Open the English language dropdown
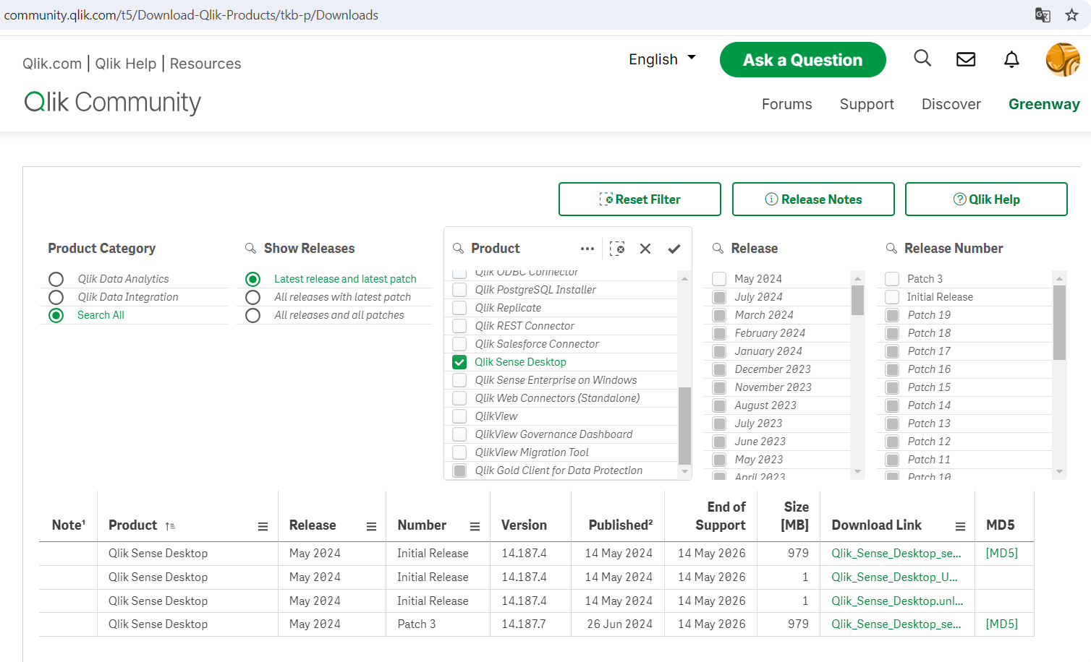 (x=661, y=59)
